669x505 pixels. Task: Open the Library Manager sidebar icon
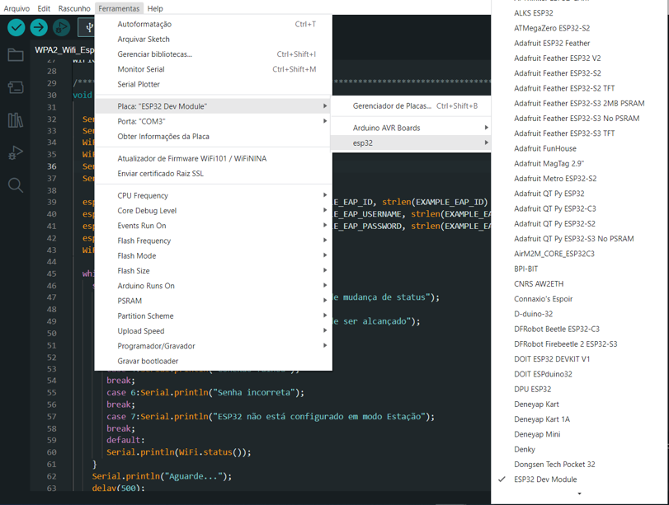(15, 120)
